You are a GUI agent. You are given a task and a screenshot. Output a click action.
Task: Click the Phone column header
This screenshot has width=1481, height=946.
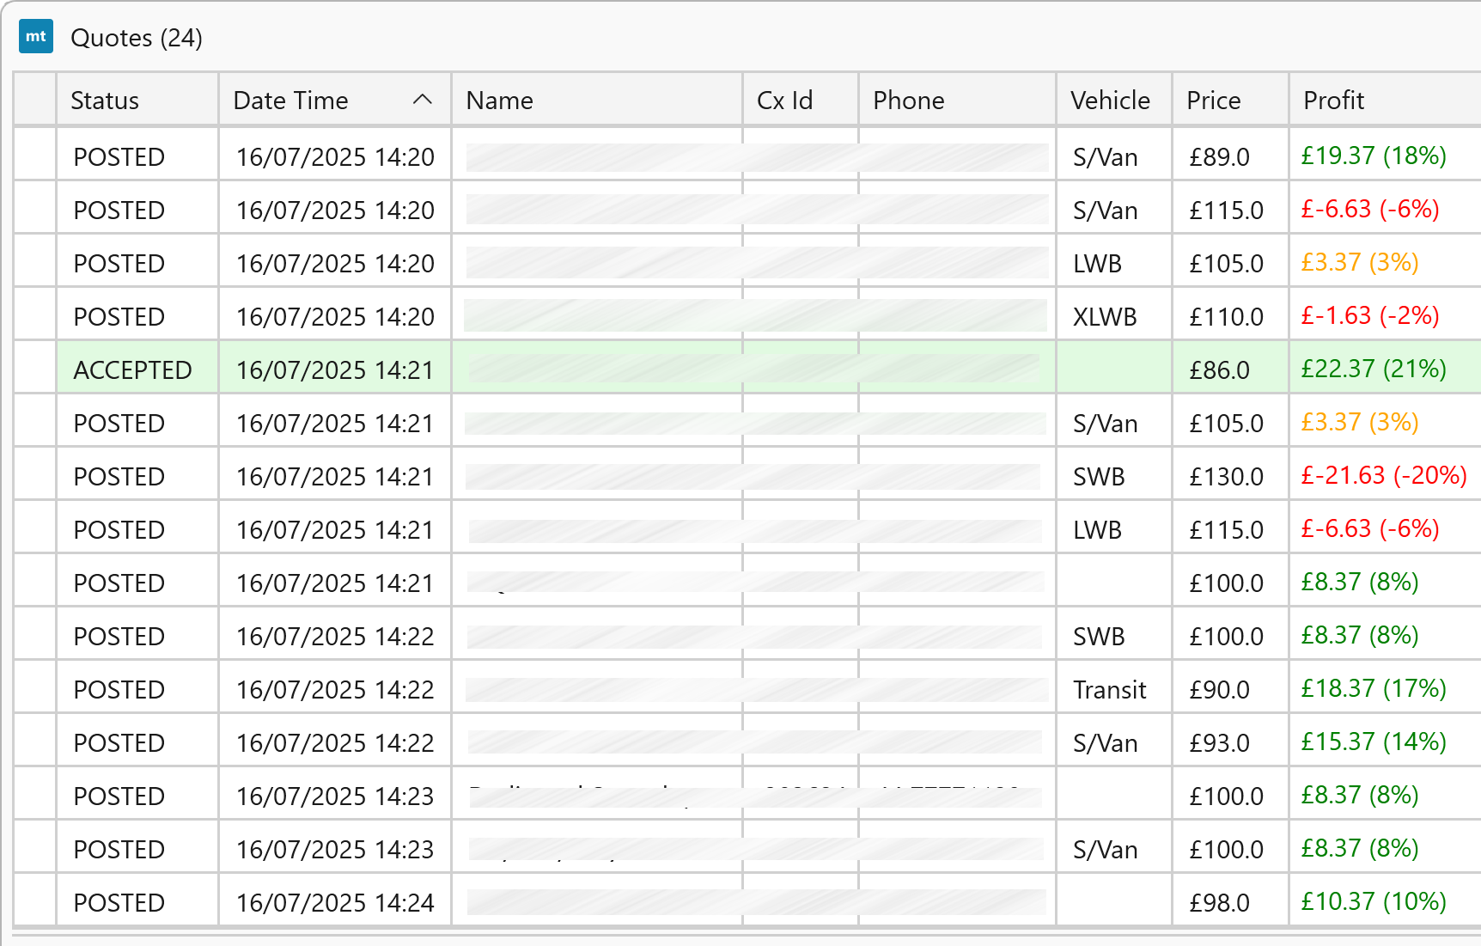[908, 101]
